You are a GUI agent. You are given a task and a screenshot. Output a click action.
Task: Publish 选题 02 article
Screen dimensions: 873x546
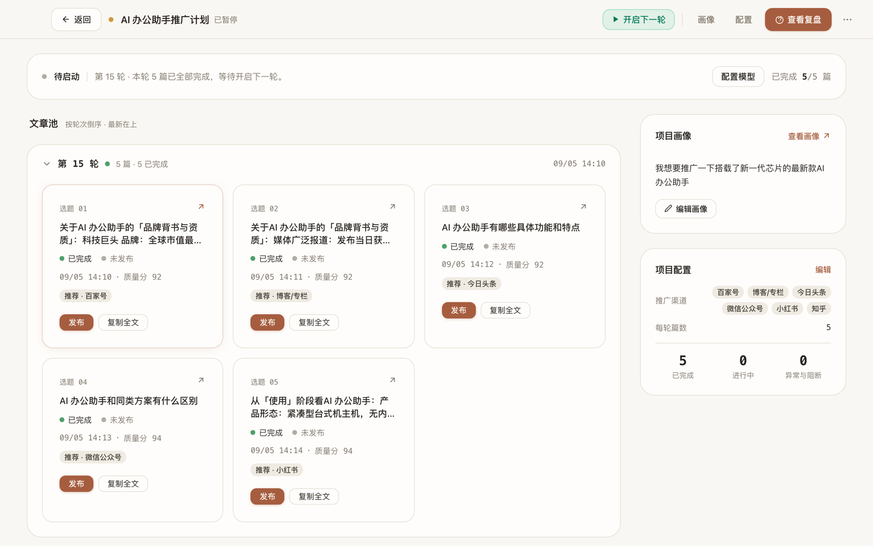(267, 323)
